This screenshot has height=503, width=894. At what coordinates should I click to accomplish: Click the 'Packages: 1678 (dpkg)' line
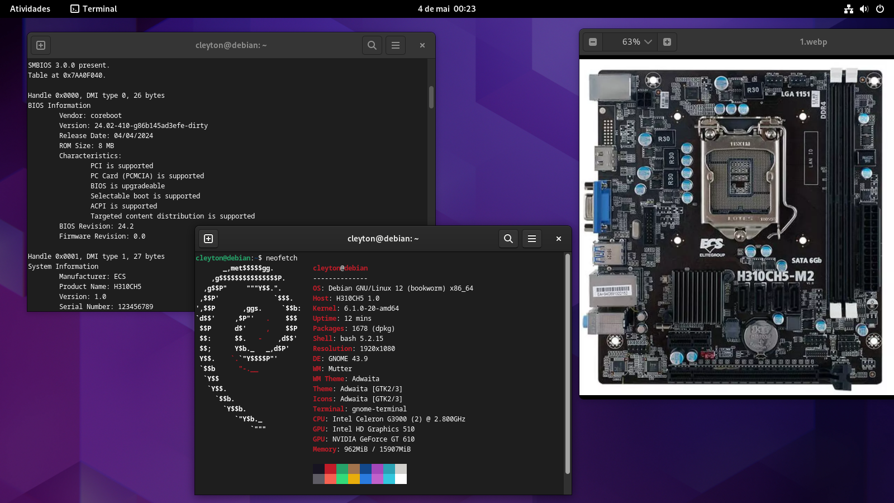[x=354, y=329]
